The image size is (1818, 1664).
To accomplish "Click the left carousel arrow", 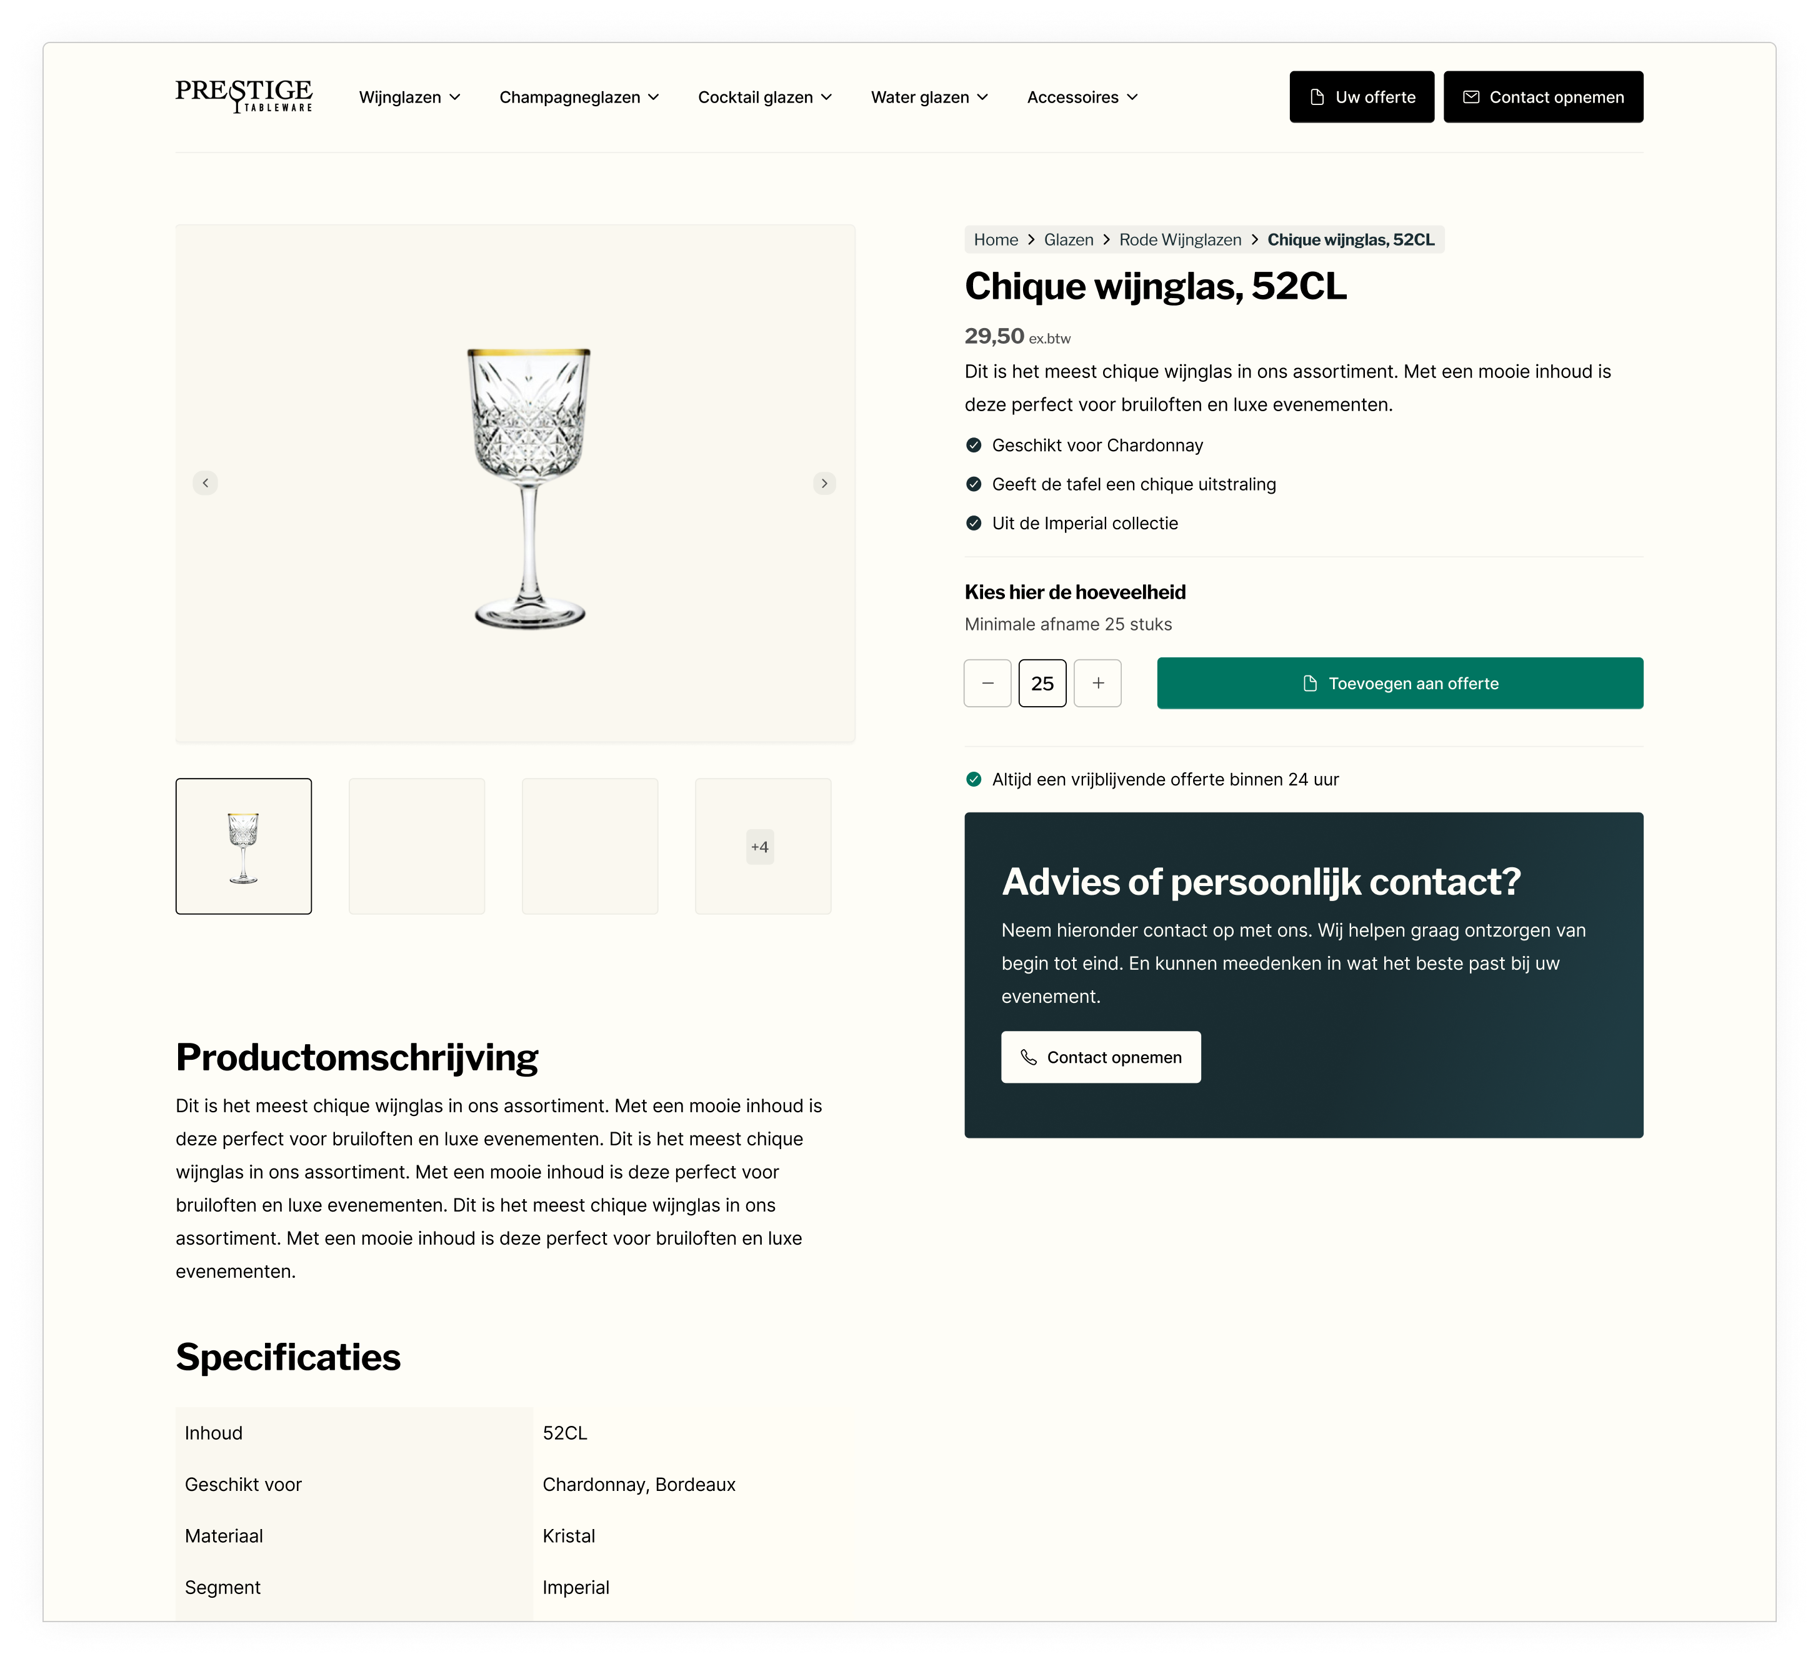I will pos(206,483).
